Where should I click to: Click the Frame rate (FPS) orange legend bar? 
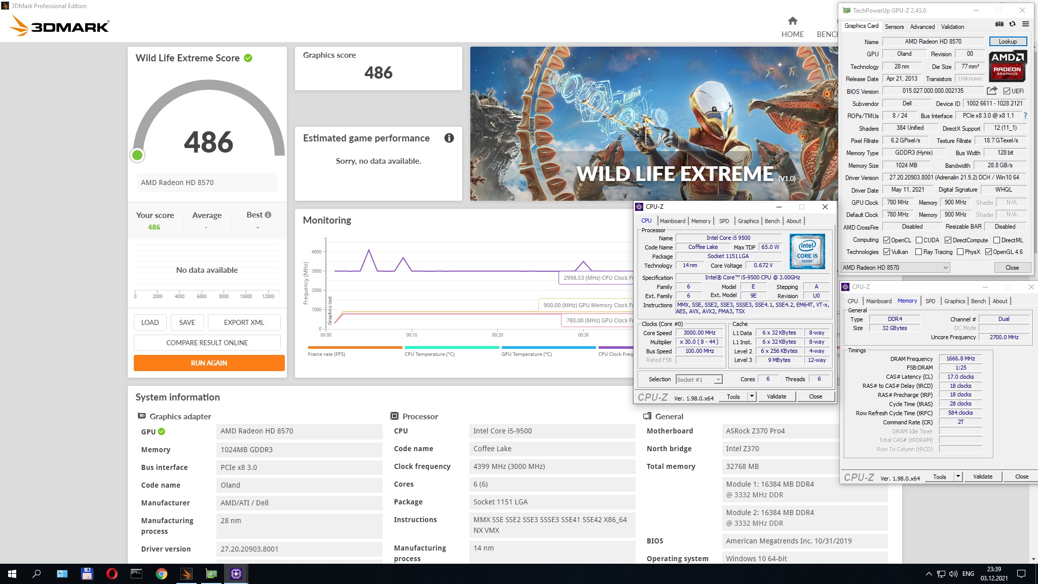[355, 347]
